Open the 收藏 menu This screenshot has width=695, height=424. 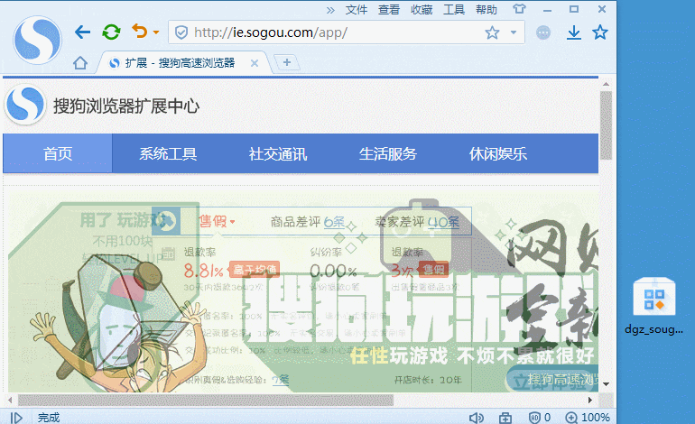pos(422,10)
